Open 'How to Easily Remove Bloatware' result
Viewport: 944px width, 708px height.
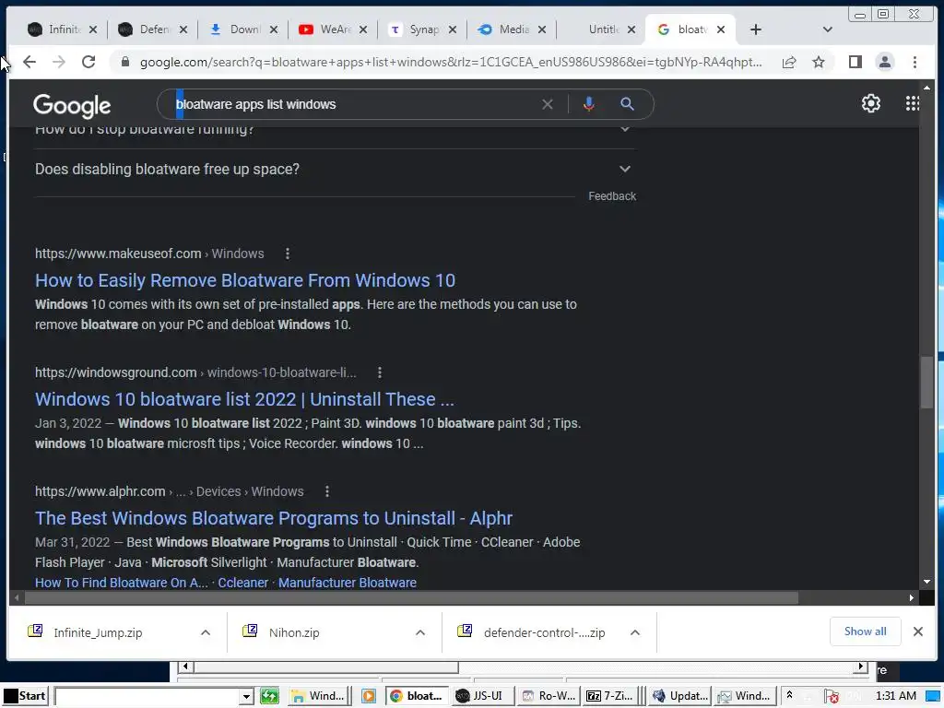point(245,281)
